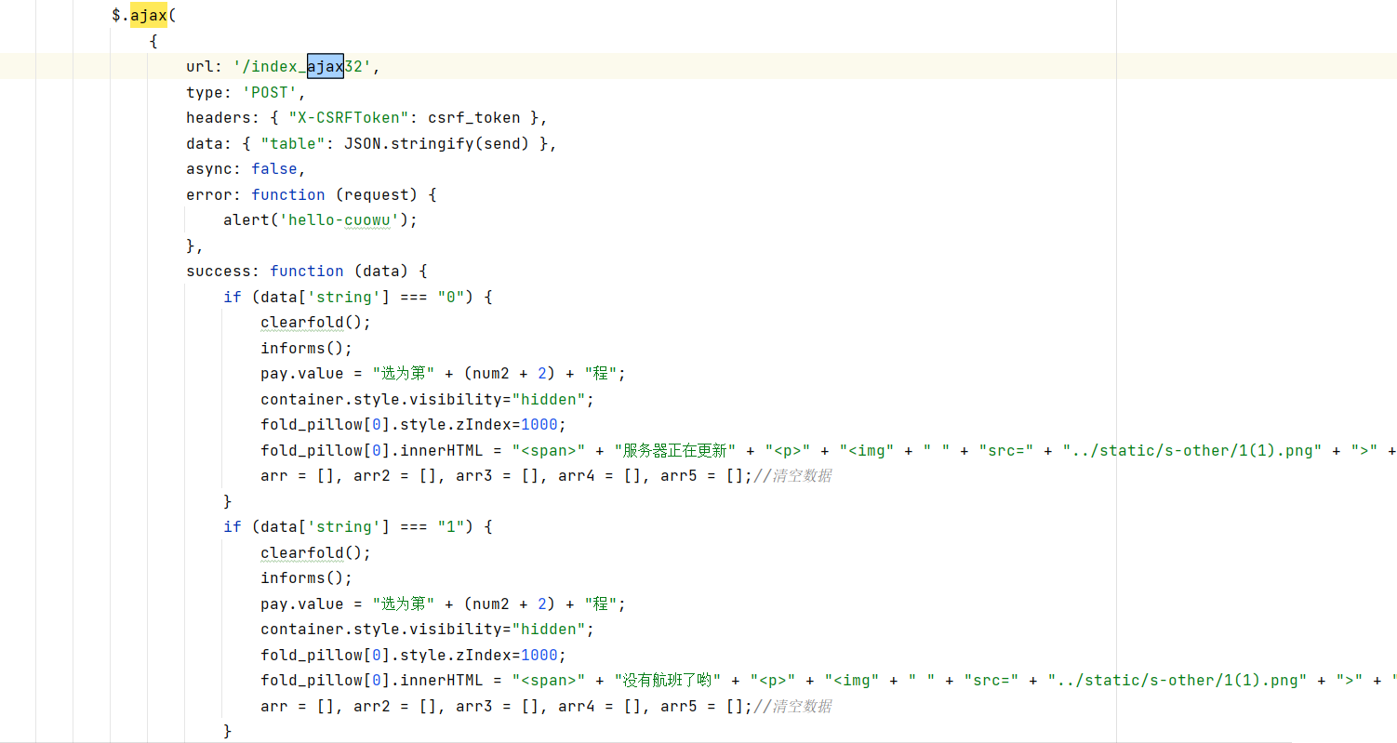Click the headers property key
1397x743 pixels.
click(x=219, y=118)
